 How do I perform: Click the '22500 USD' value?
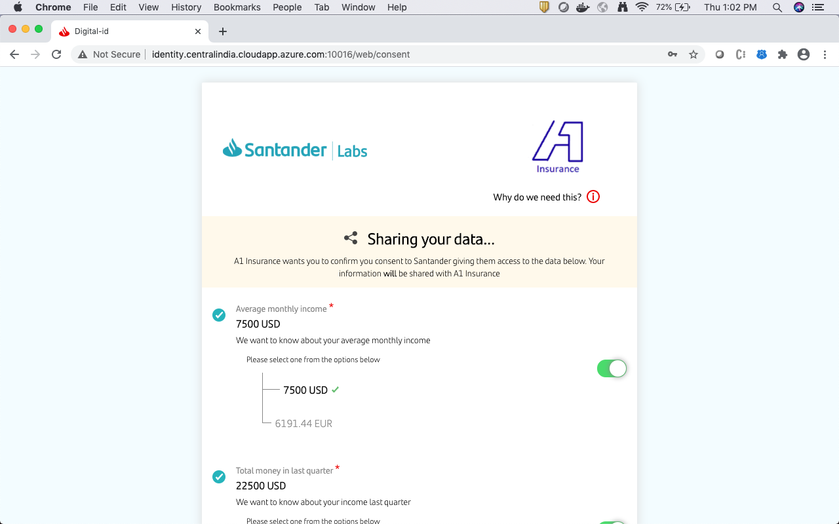coord(261,486)
